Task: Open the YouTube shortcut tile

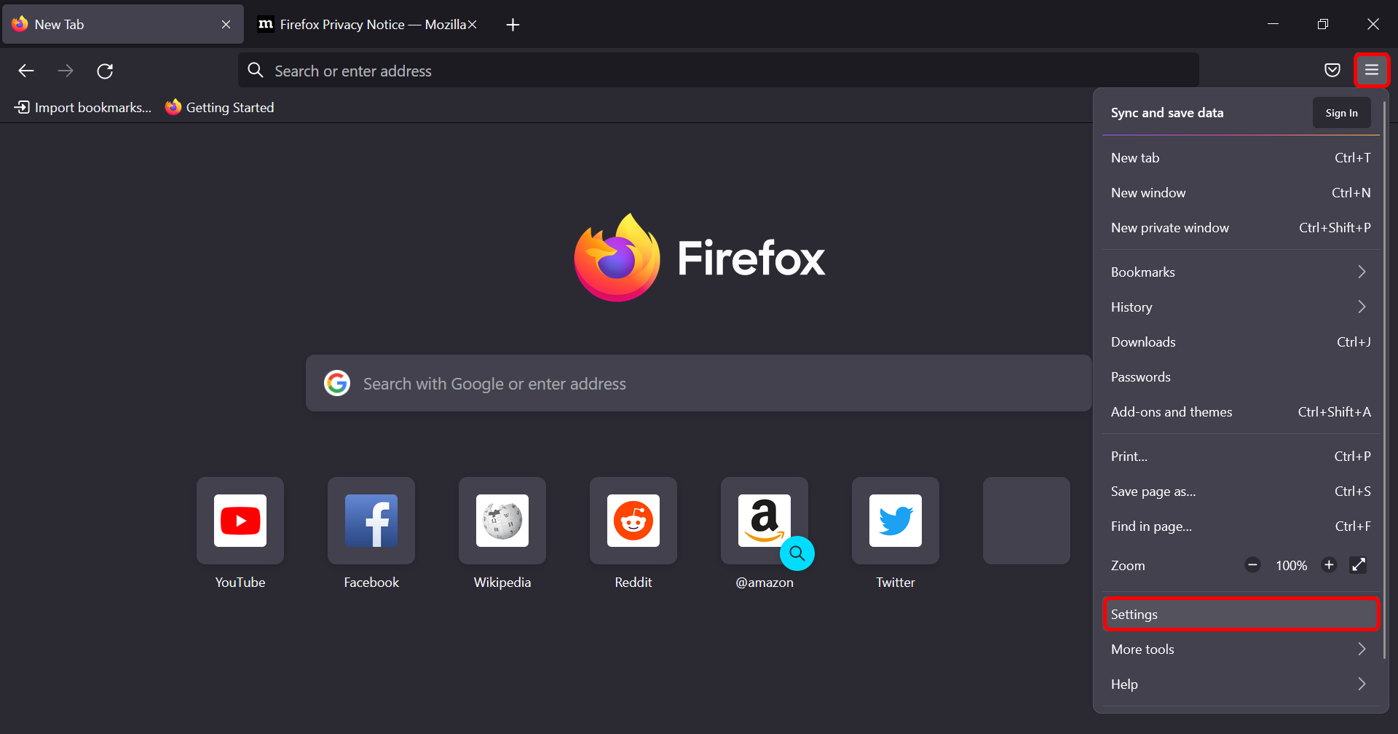Action: (x=240, y=521)
